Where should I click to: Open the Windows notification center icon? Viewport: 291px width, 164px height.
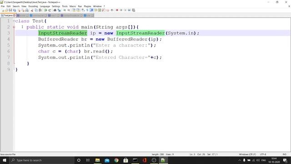285,160
